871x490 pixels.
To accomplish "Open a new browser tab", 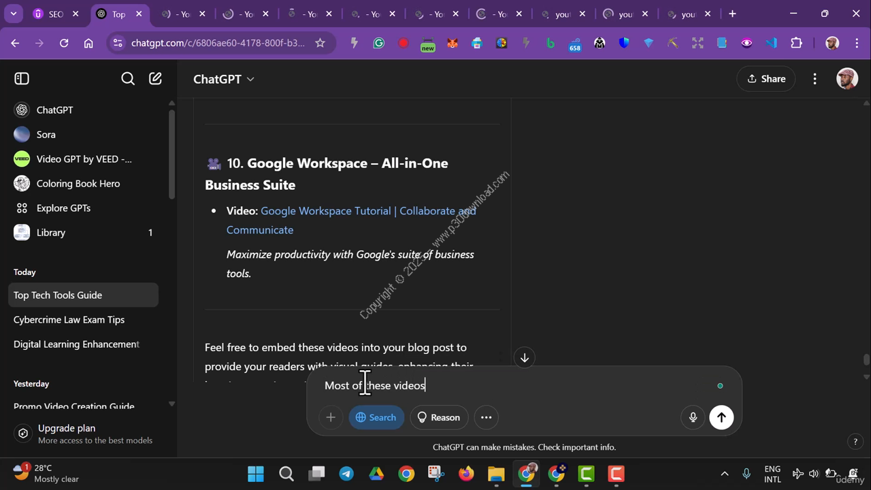I will tap(732, 14).
